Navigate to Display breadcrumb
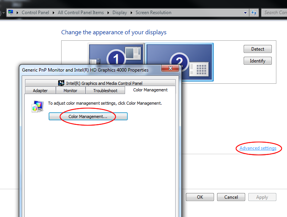The height and width of the screenshot is (217, 287). [x=120, y=13]
